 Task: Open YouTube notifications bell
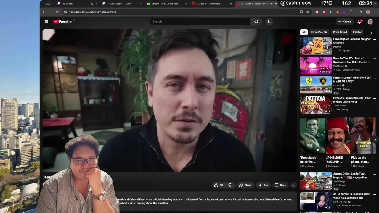coord(359,22)
